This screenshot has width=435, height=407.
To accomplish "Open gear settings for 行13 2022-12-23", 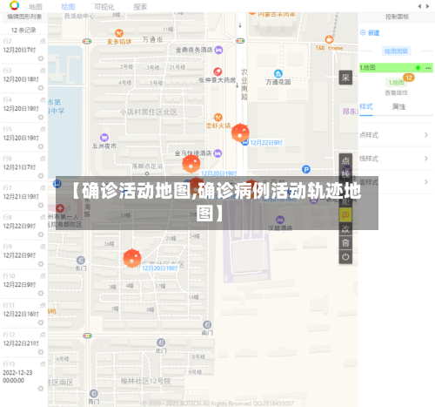I will (41, 389).
